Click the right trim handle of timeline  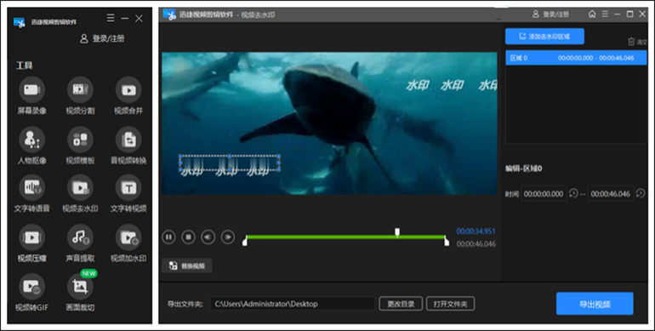(x=447, y=241)
